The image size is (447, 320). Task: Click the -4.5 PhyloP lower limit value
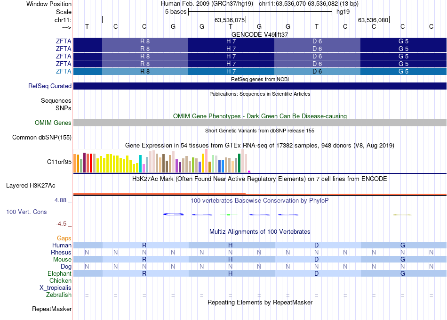[61, 224]
